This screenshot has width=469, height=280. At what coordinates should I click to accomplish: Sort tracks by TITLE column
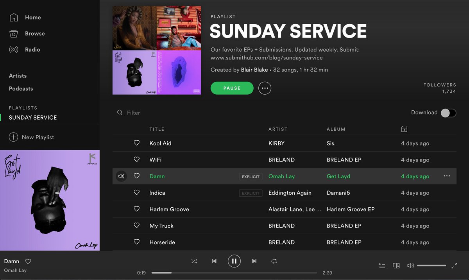click(x=157, y=129)
